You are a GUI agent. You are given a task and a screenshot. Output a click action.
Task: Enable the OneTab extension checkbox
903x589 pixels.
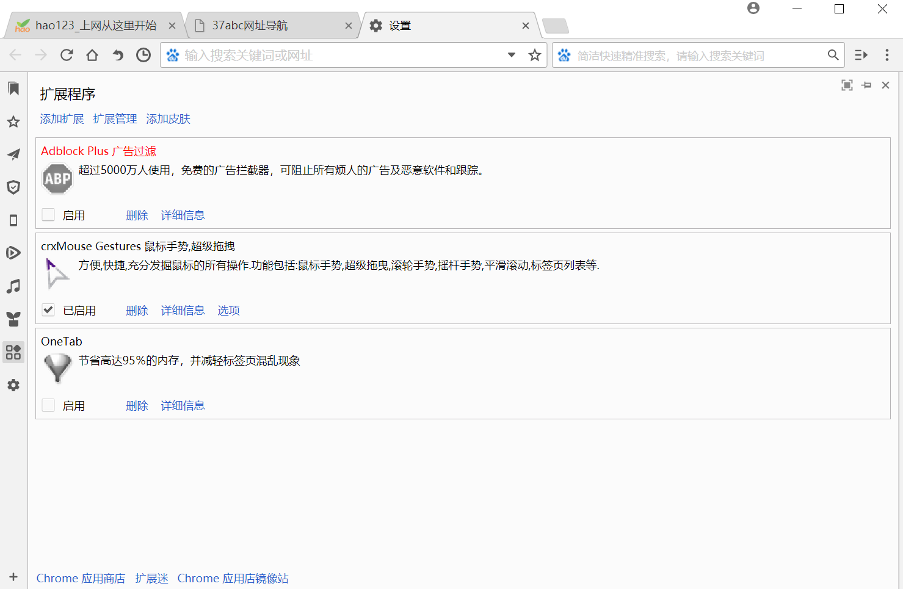(x=48, y=405)
